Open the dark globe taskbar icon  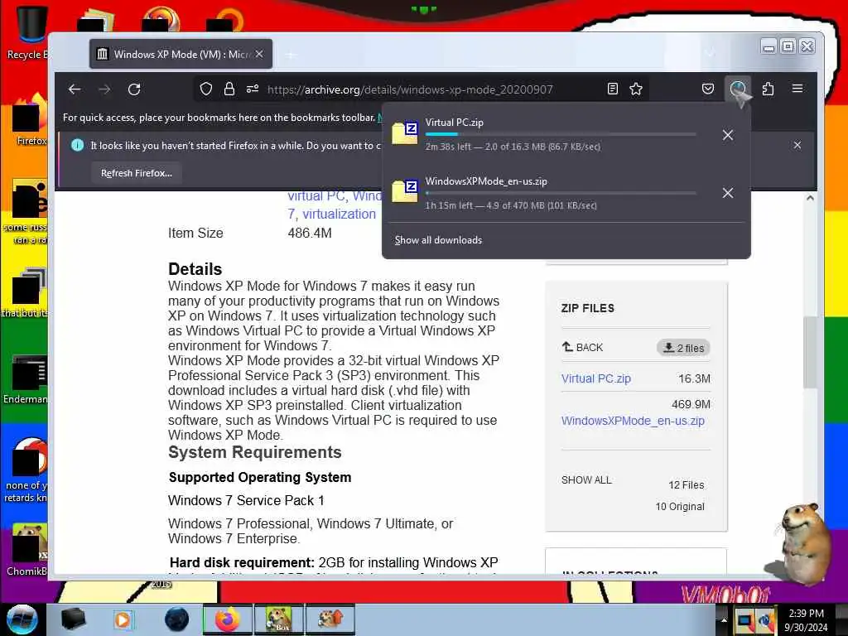177,619
